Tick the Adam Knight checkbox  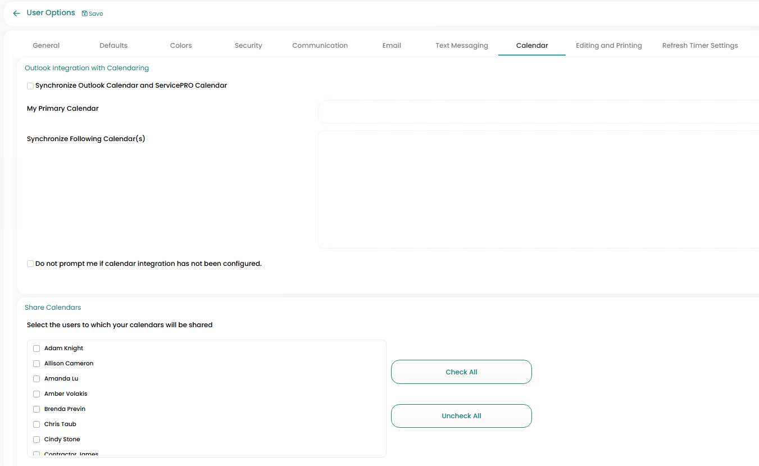[37, 349]
